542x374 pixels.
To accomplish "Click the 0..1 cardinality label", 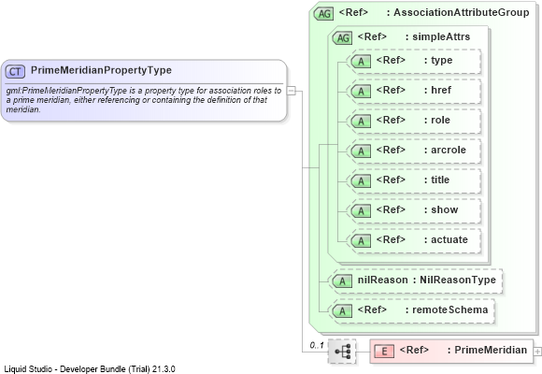I will 317,345.
